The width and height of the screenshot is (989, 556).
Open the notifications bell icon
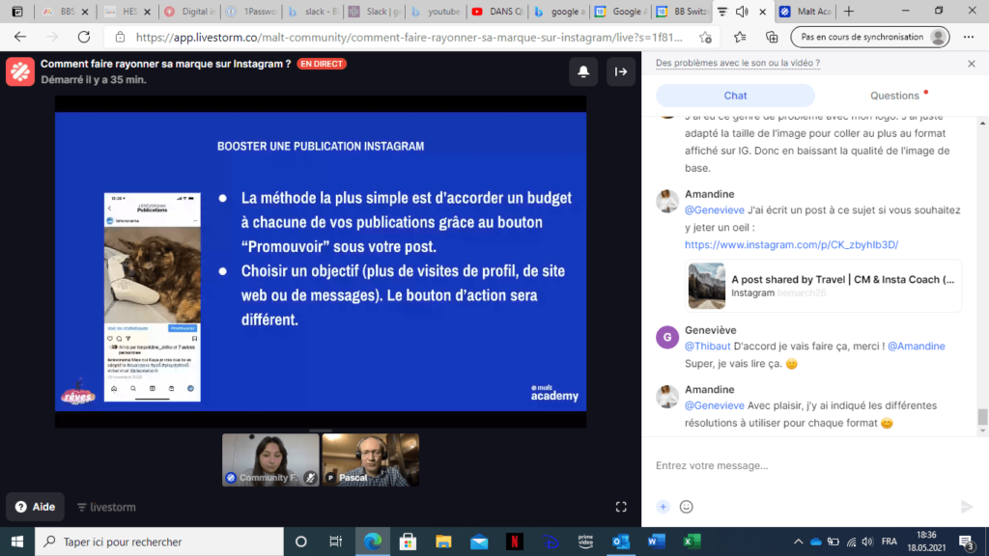[583, 71]
